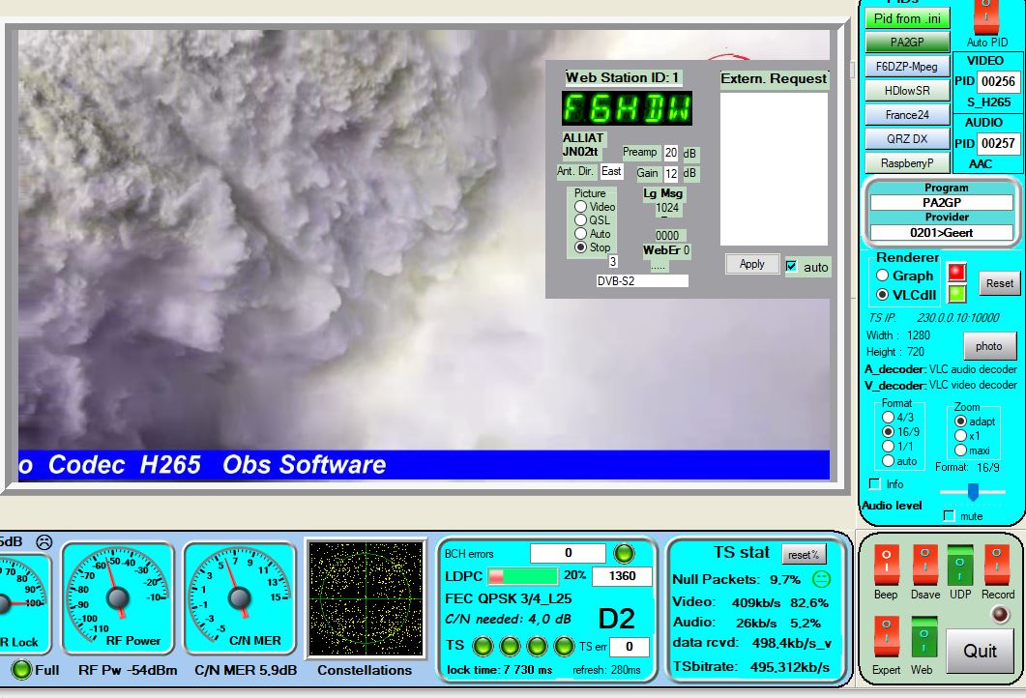
Task: Click the photo button
Action: tap(989, 346)
